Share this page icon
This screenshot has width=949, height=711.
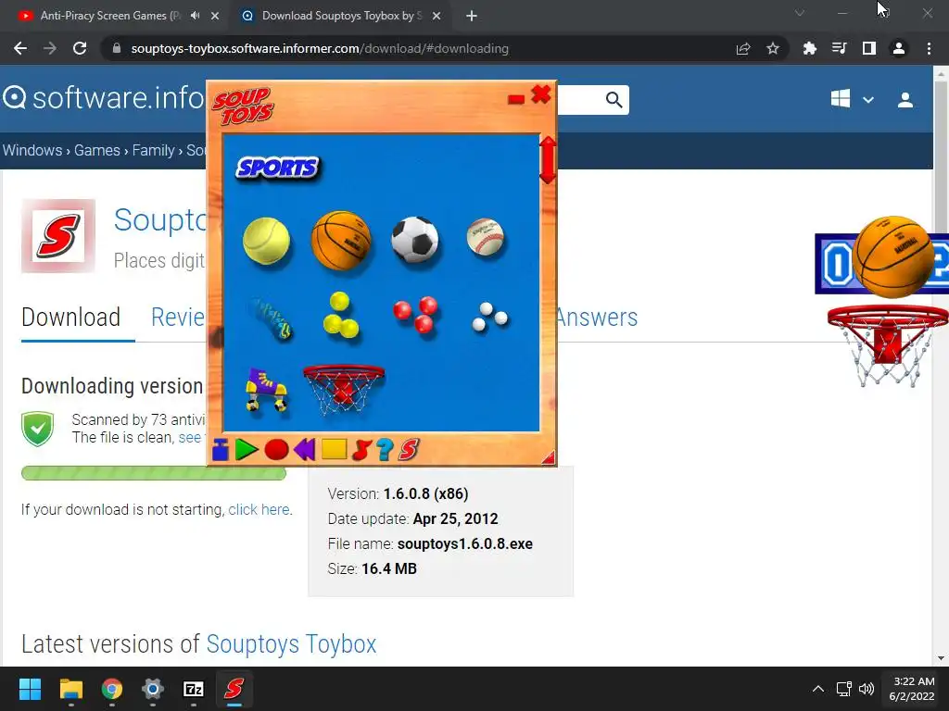(x=743, y=48)
